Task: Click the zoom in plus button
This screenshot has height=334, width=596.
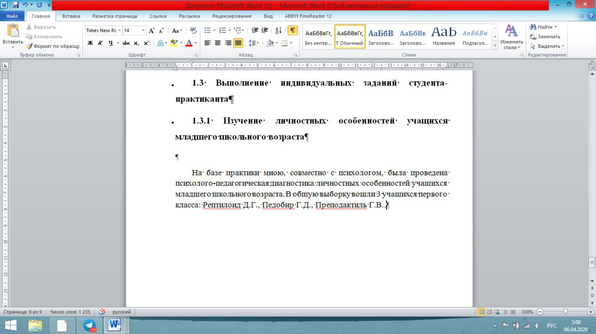Action: click(x=590, y=312)
